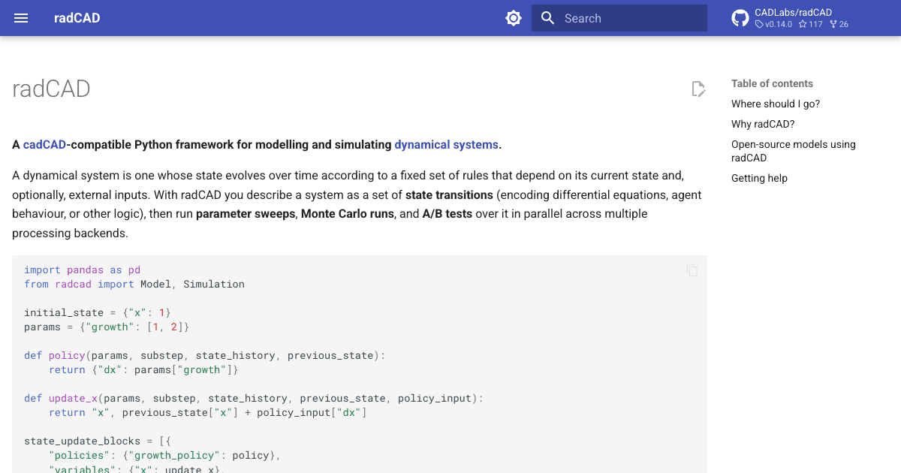The image size is (901, 473).
Task: Open the hamburger navigation menu
Action: [x=21, y=18]
